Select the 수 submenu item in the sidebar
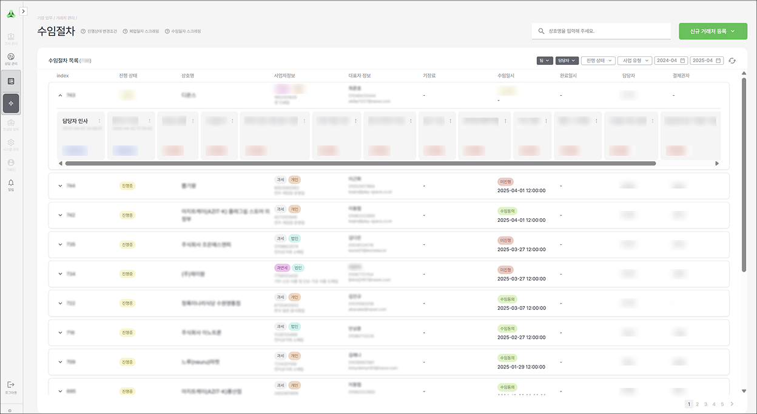757x414 pixels. pos(11,104)
